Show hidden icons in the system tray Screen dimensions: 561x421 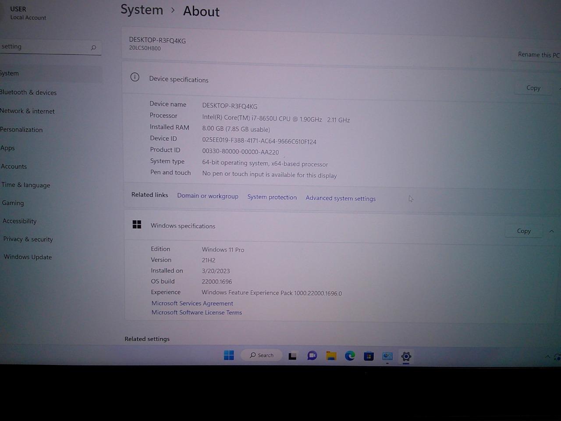point(547,357)
